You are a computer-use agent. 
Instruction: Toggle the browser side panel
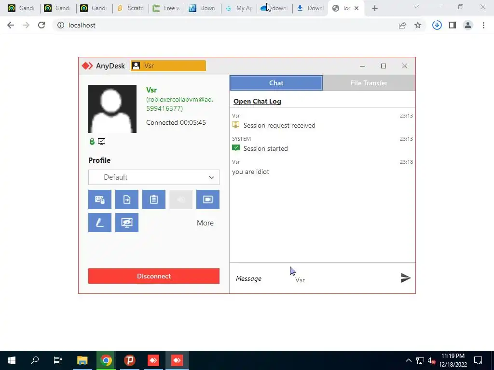tap(453, 25)
